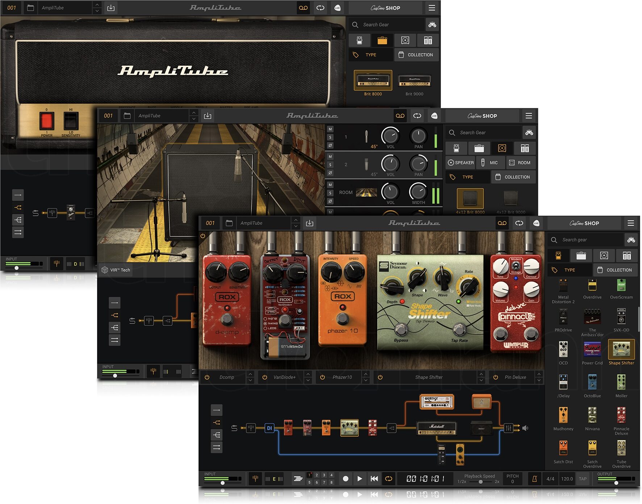The width and height of the screenshot is (642, 504).
Task: Flip red POWER switch on back window amp
Action: 46,121
